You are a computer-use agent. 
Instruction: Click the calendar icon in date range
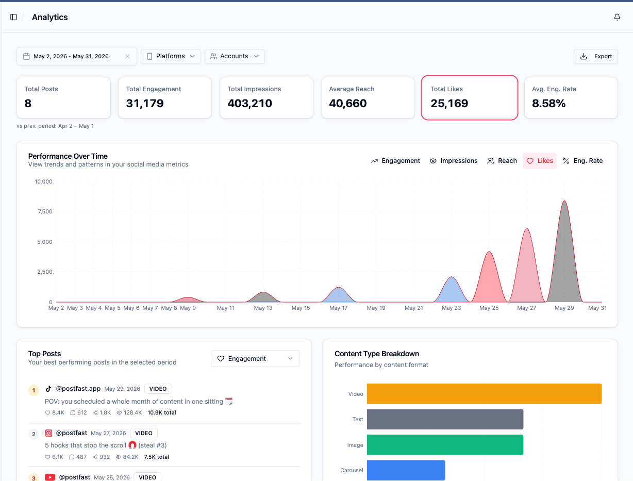pyautogui.click(x=26, y=56)
